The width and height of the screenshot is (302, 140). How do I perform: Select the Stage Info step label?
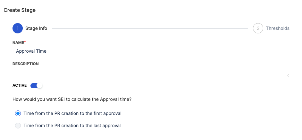pos(36,28)
